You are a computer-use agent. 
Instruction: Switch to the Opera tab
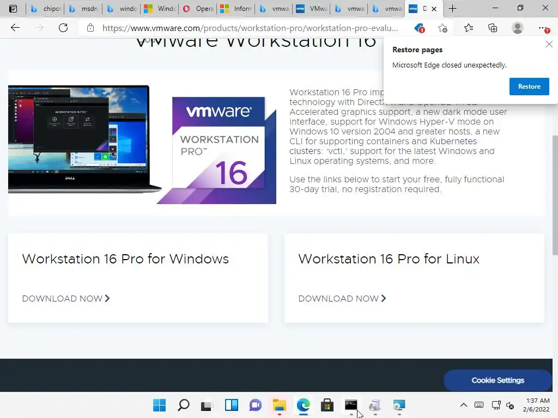pos(198,9)
